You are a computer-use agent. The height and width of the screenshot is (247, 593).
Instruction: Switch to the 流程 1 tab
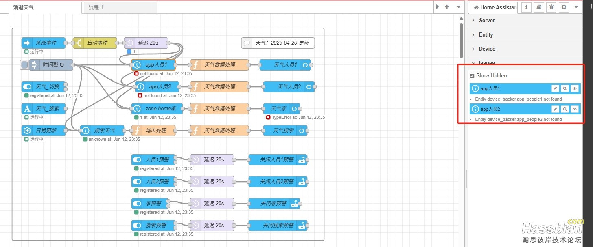click(96, 8)
